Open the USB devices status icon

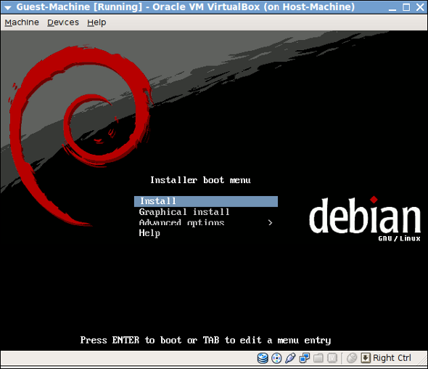pyautogui.click(x=290, y=358)
